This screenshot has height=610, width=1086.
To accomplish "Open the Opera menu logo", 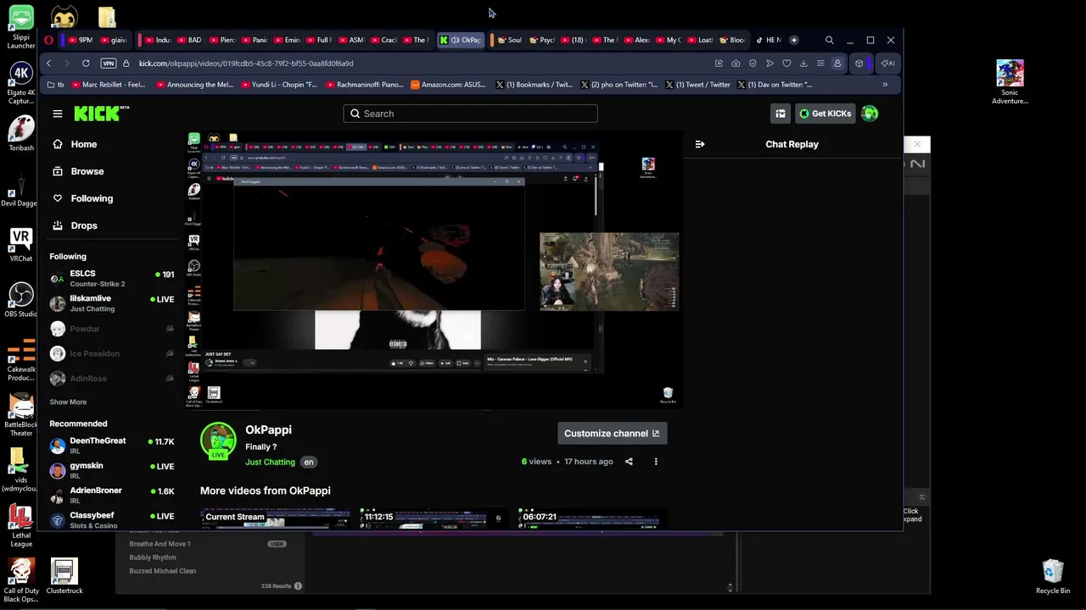I will 48,40.
